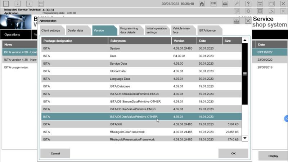Viewport: 288px width, 162px height.
Task: Select ISTA DB XmlValuePrimitive OTHER row
Action: (141, 116)
